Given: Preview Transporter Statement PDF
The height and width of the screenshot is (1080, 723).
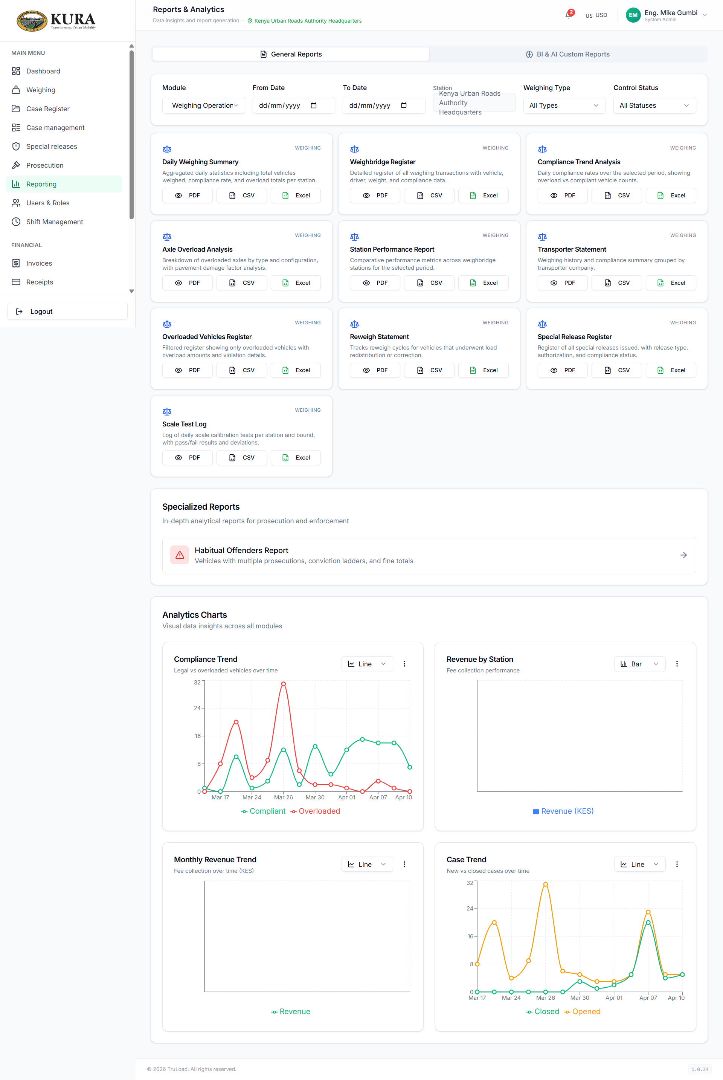Looking at the screenshot, I should tap(563, 283).
